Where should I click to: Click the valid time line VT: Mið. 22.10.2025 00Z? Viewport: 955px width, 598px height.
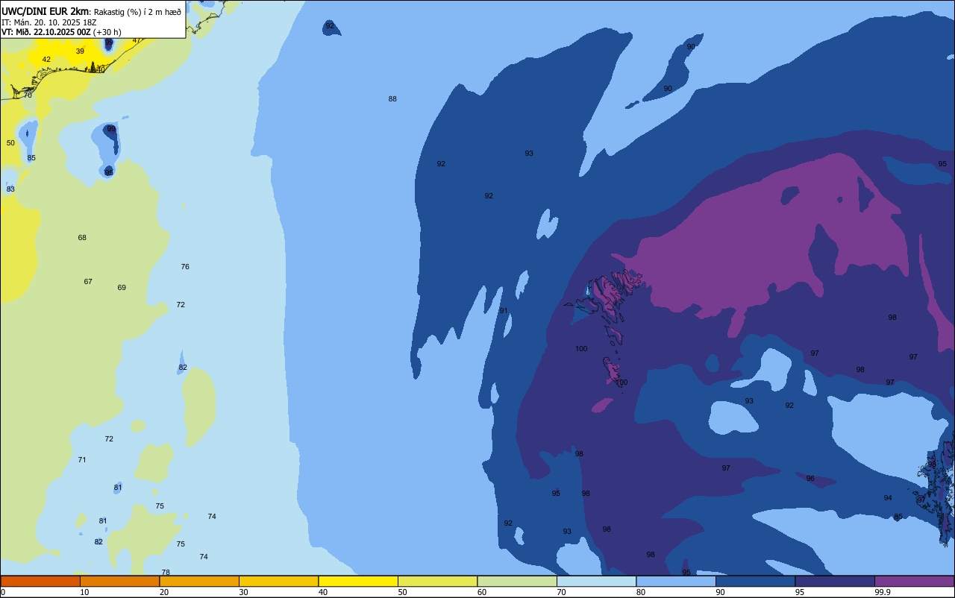point(46,32)
